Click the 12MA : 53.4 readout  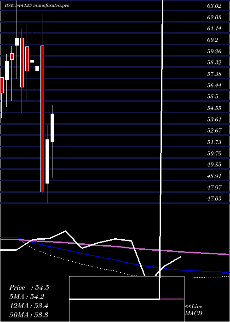point(29,306)
